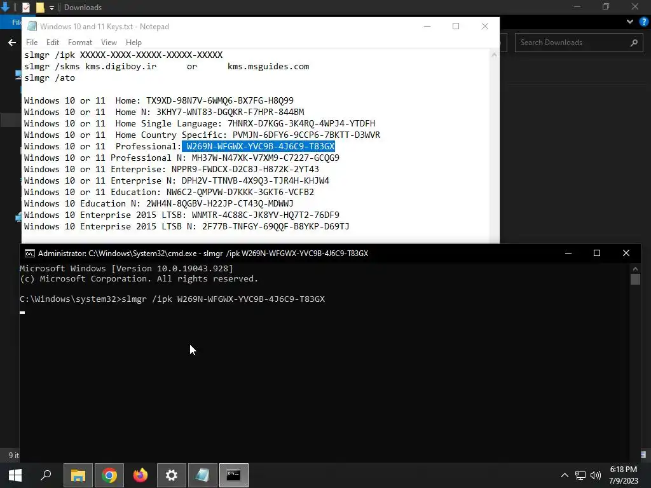The image size is (651, 488).
Task: Click the new folder icon in Explorer title
Action: pyautogui.click(x=40, y=8)
